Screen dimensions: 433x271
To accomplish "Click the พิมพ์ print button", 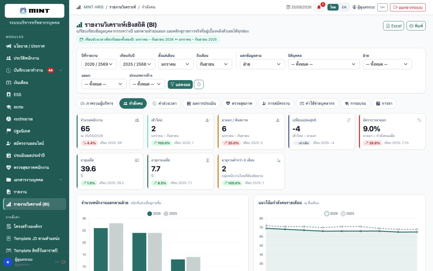I will pyautogui.click(x=416, y=26).
